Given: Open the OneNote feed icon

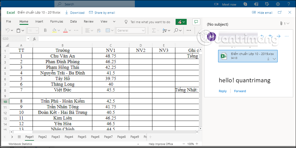Looking at the screenshot, I should coord(256,4).
